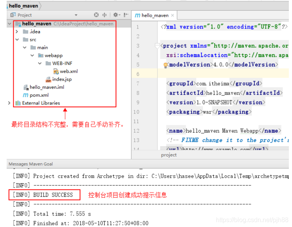Viewport: 292px width, 227px height.
Task: Click the project path C:\IdeaProject\hello_maven text
Action: (x=83, y=24)
